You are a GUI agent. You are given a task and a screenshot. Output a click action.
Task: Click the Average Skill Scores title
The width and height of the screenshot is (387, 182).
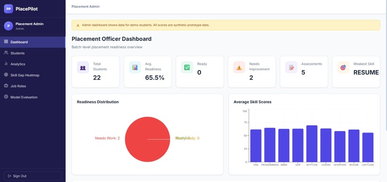click(x=253, y=102)
